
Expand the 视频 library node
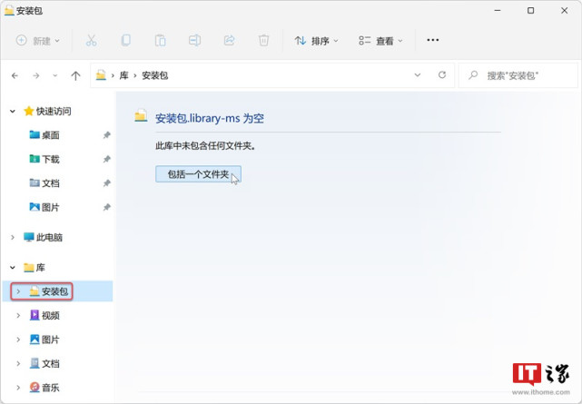18,315
